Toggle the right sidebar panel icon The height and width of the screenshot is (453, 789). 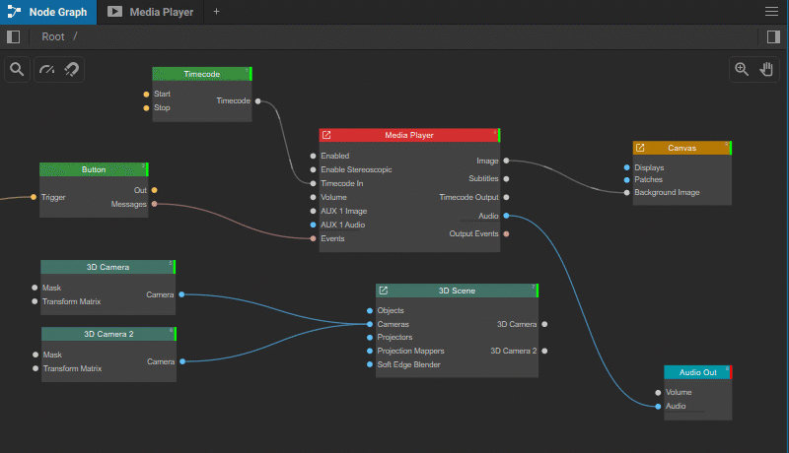click(773, 36)
